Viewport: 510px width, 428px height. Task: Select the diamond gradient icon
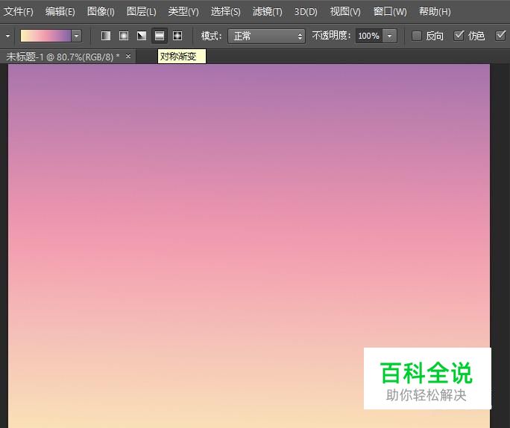tap(177, 36)
